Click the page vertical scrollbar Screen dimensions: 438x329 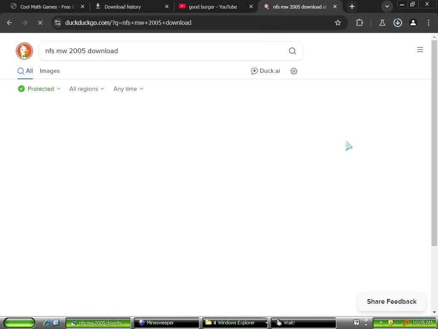434,143
